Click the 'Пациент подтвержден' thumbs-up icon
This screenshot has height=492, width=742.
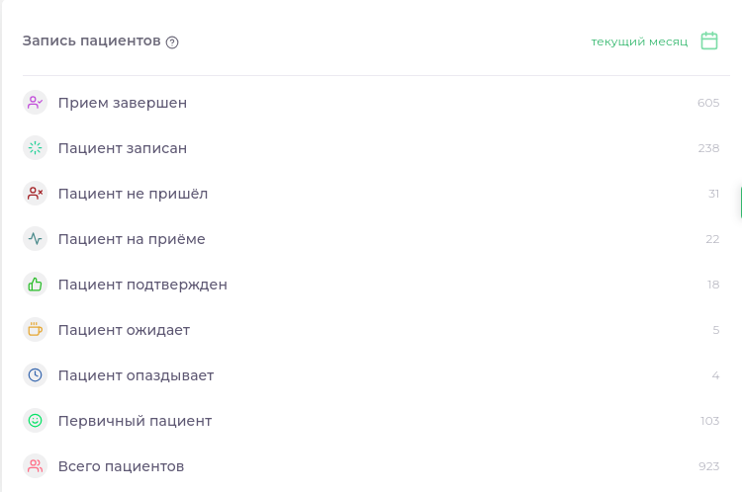tap(36, 285)
